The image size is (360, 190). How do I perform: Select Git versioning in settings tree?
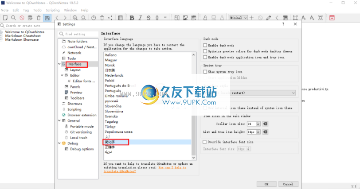point(81,132)
